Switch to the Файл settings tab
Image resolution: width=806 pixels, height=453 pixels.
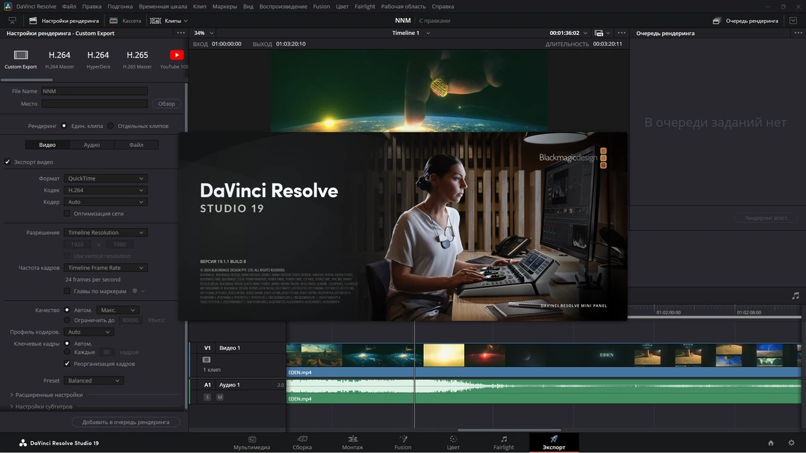click(136, 144)
